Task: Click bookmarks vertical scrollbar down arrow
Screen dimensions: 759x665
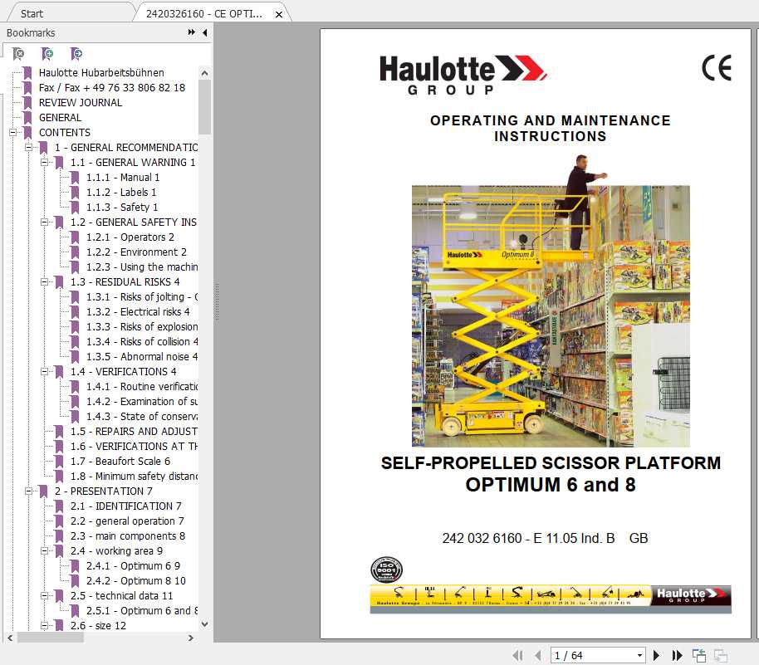Action: [x=205, y=624]
